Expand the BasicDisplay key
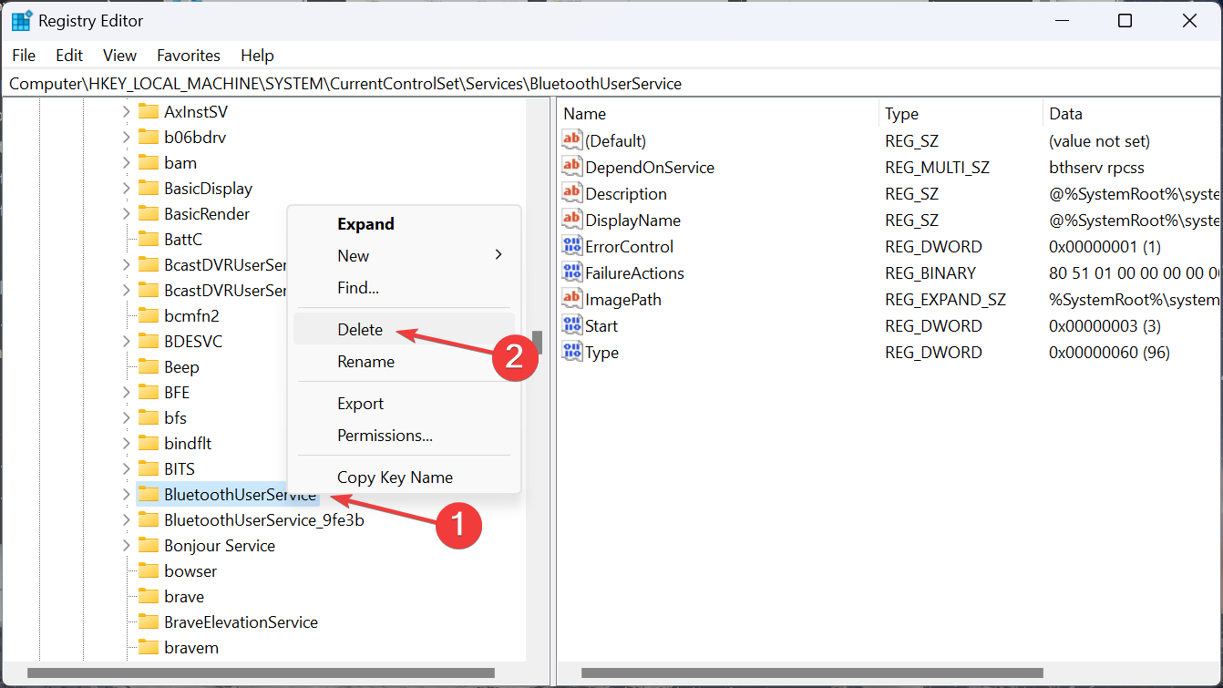Viewport: 1223px width, 688px height. point(126,189)
